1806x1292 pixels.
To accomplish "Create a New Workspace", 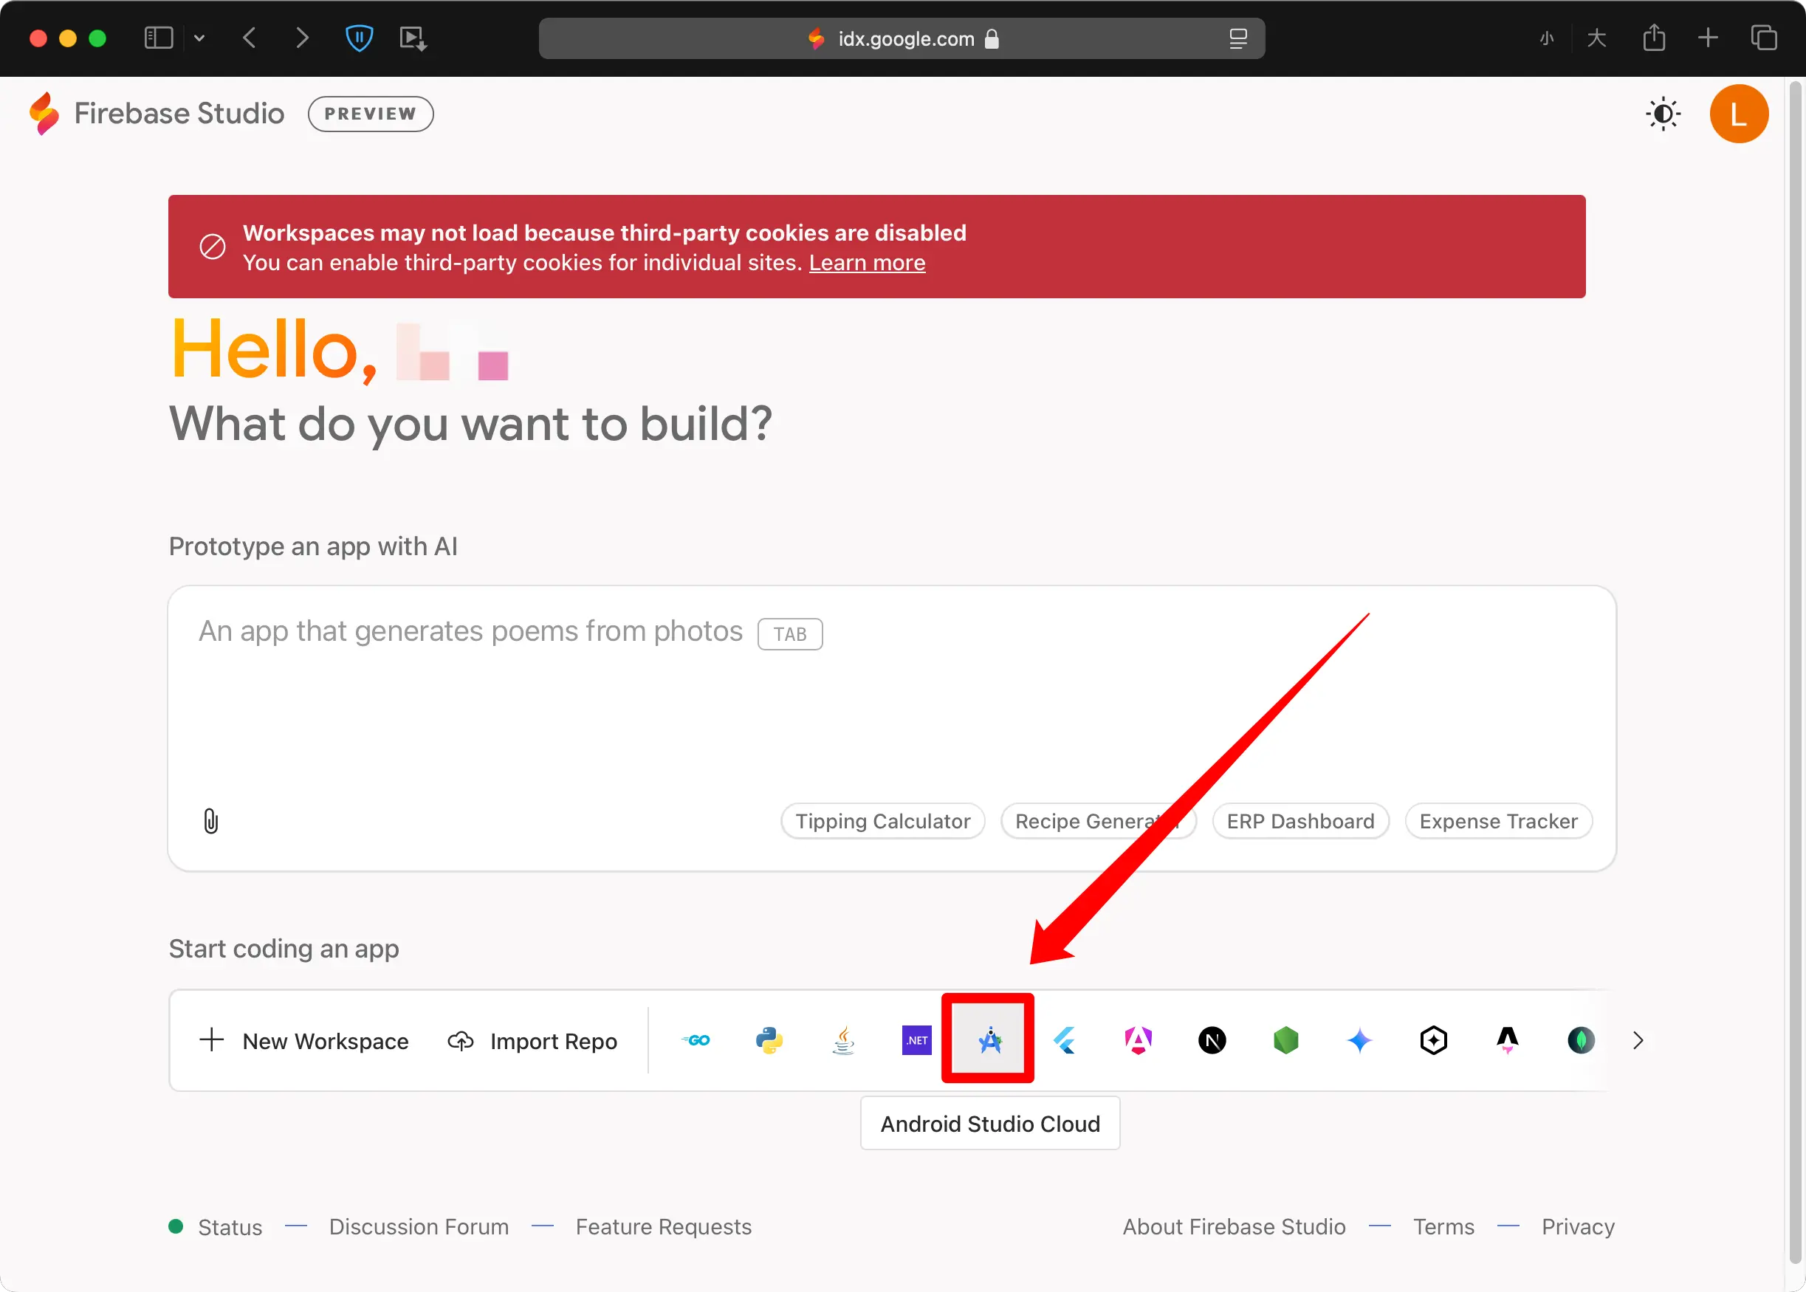I will [304, 1040].
